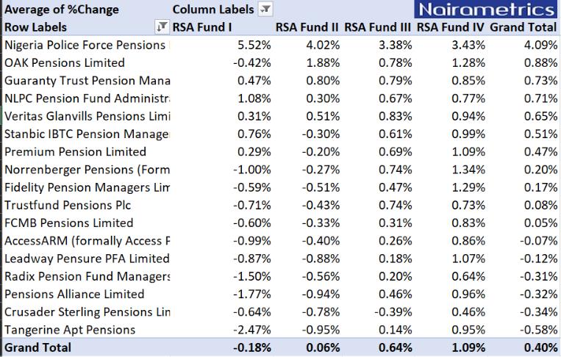
Task: Click the Nairametrics logo
Action: pos(485,10)
